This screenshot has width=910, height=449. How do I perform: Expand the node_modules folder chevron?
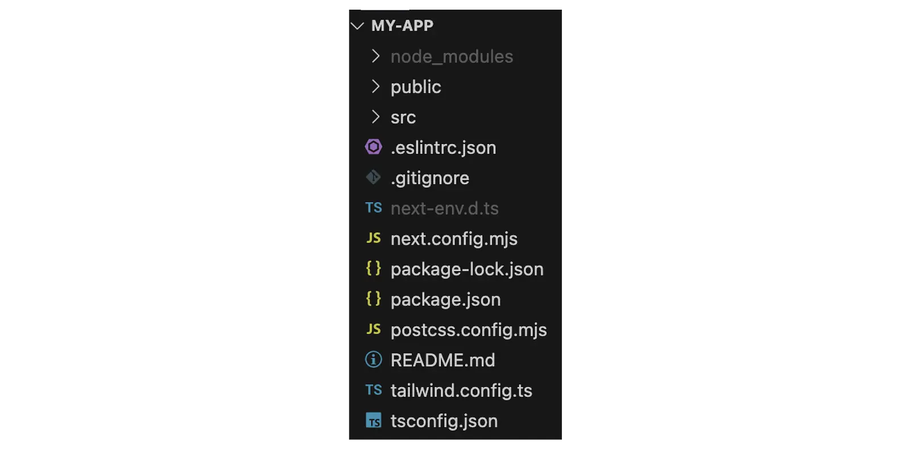point(375,56)
